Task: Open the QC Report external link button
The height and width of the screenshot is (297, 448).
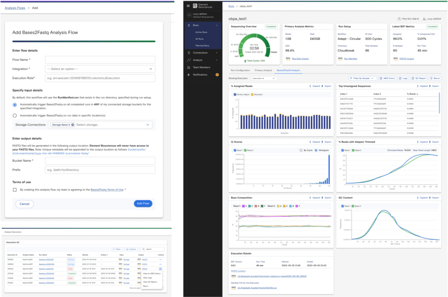Action: 418,78
